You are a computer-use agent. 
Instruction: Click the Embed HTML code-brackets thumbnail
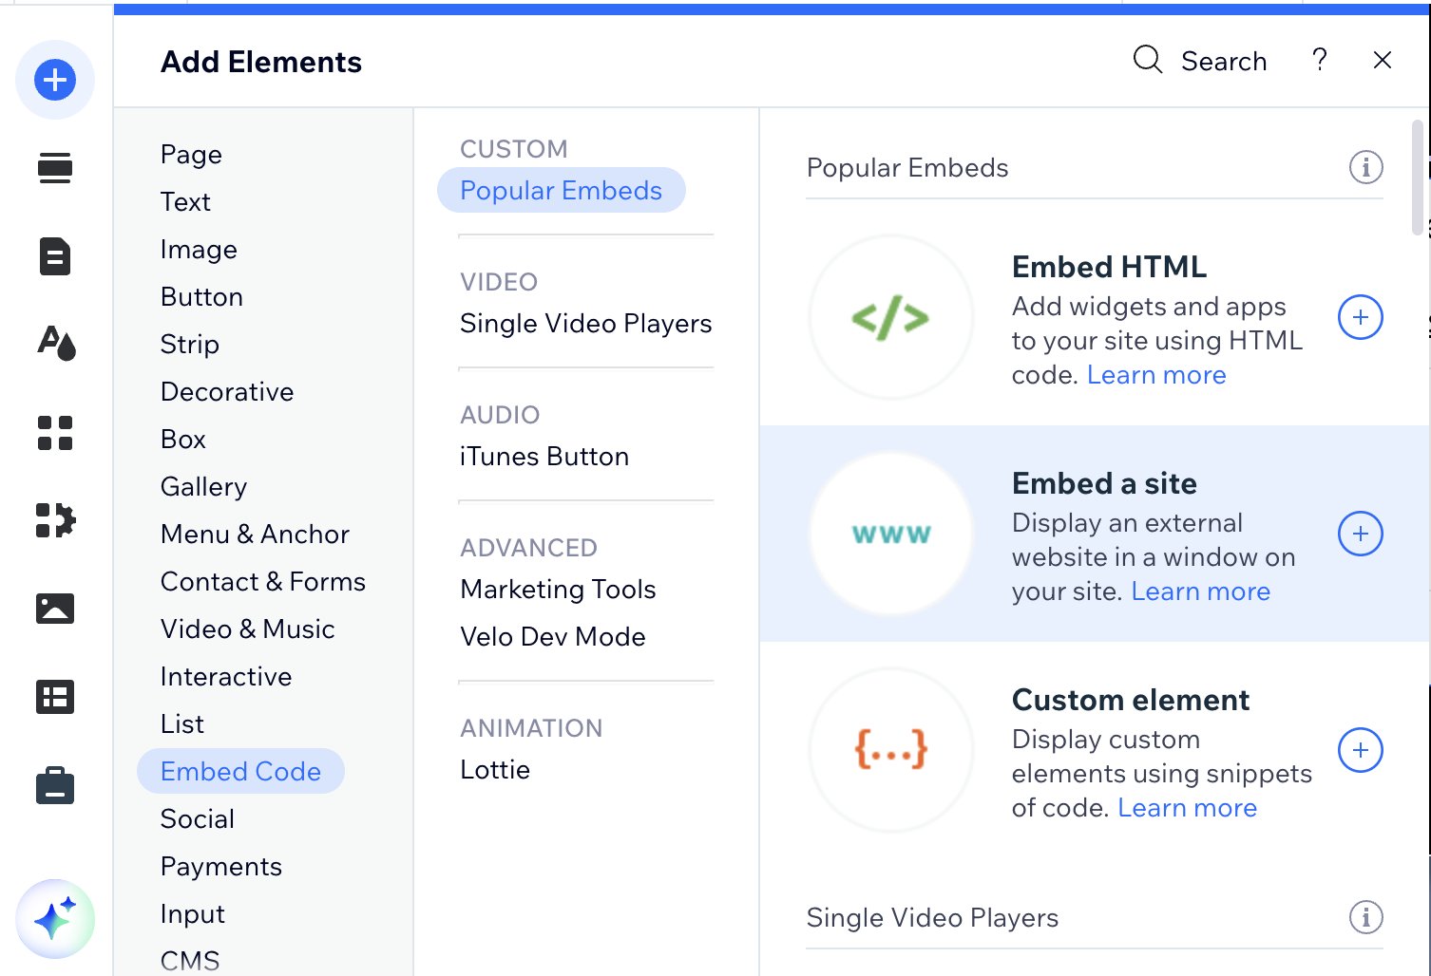click(890, 317)
